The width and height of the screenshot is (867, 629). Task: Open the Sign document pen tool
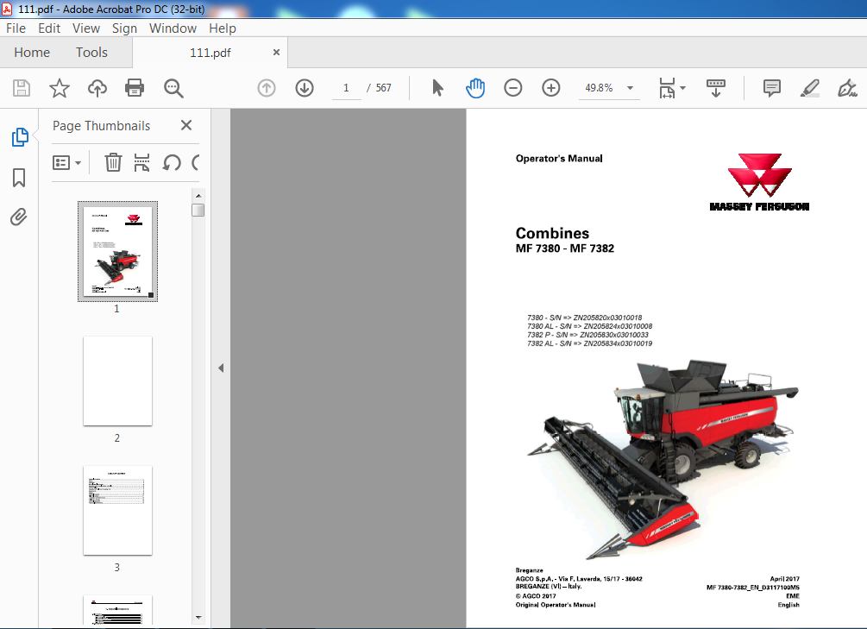[847, 88]
